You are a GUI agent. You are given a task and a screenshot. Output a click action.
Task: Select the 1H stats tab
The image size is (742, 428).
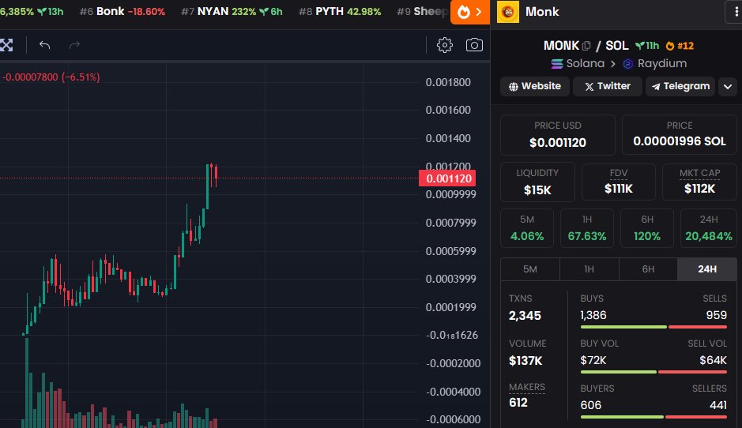point(589,269)
